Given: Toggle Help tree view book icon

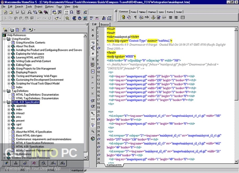Looking at the screenshot, I should click(x=12, y=30).
